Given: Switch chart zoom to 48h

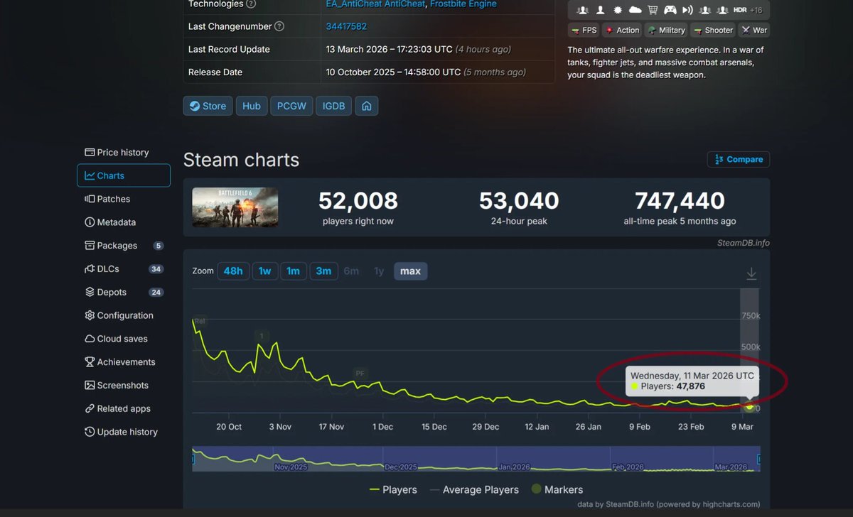Looking at the screenshot, I should pos(233,271).
